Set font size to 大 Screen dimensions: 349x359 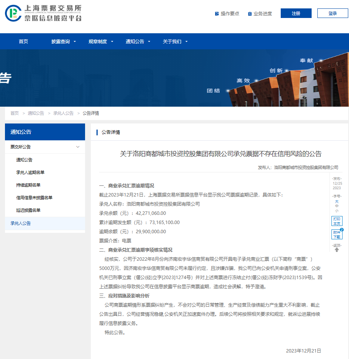pyautogui.click(x=337, y=202)
